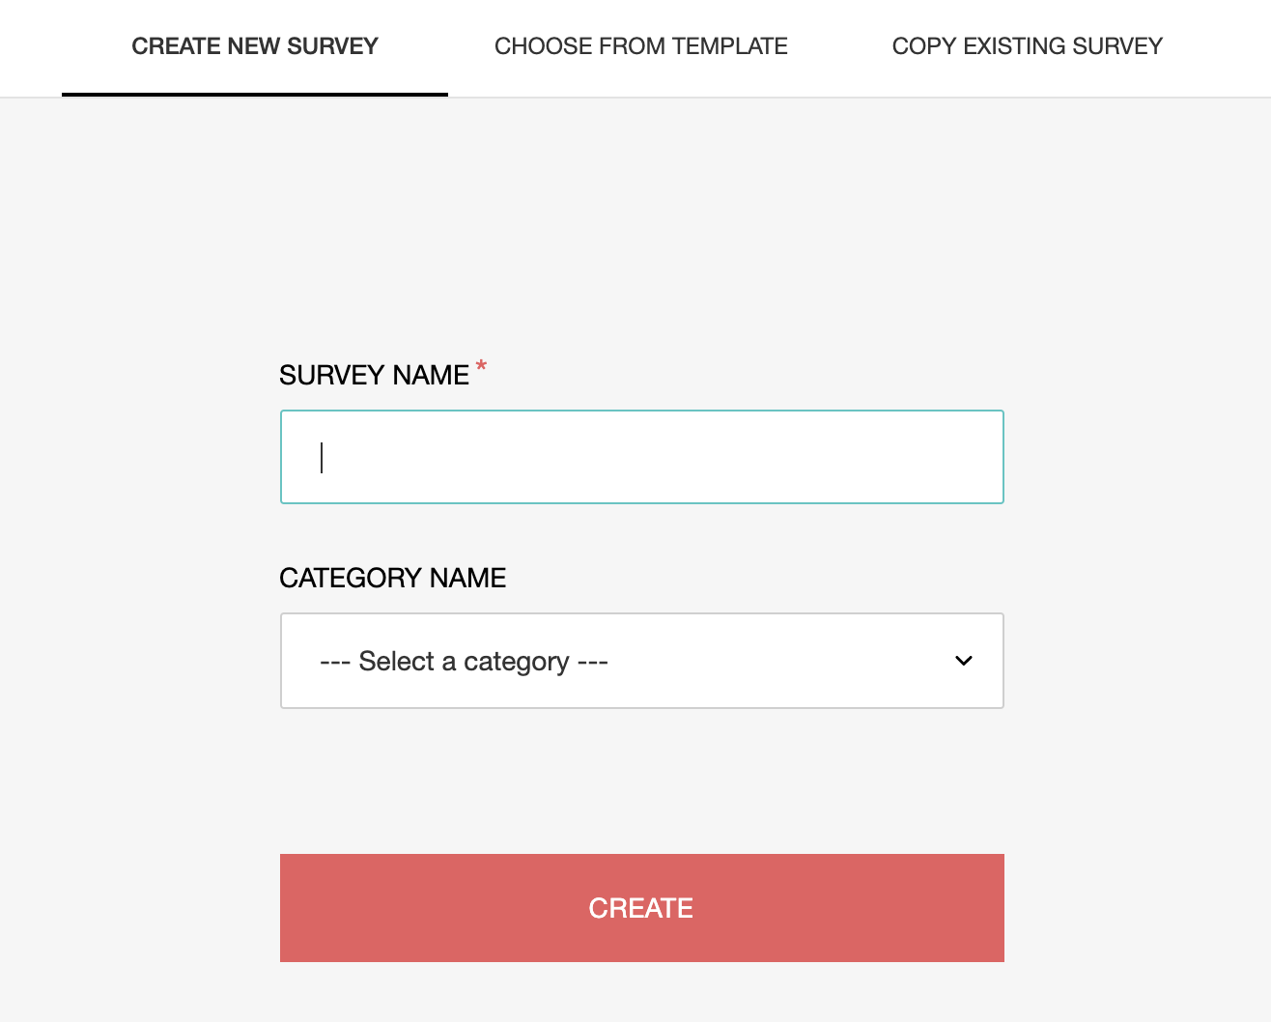The height and width of the screenshot is (1022, 1271).
Task: Click into the Survey Name field
Action: coord(641,457)
